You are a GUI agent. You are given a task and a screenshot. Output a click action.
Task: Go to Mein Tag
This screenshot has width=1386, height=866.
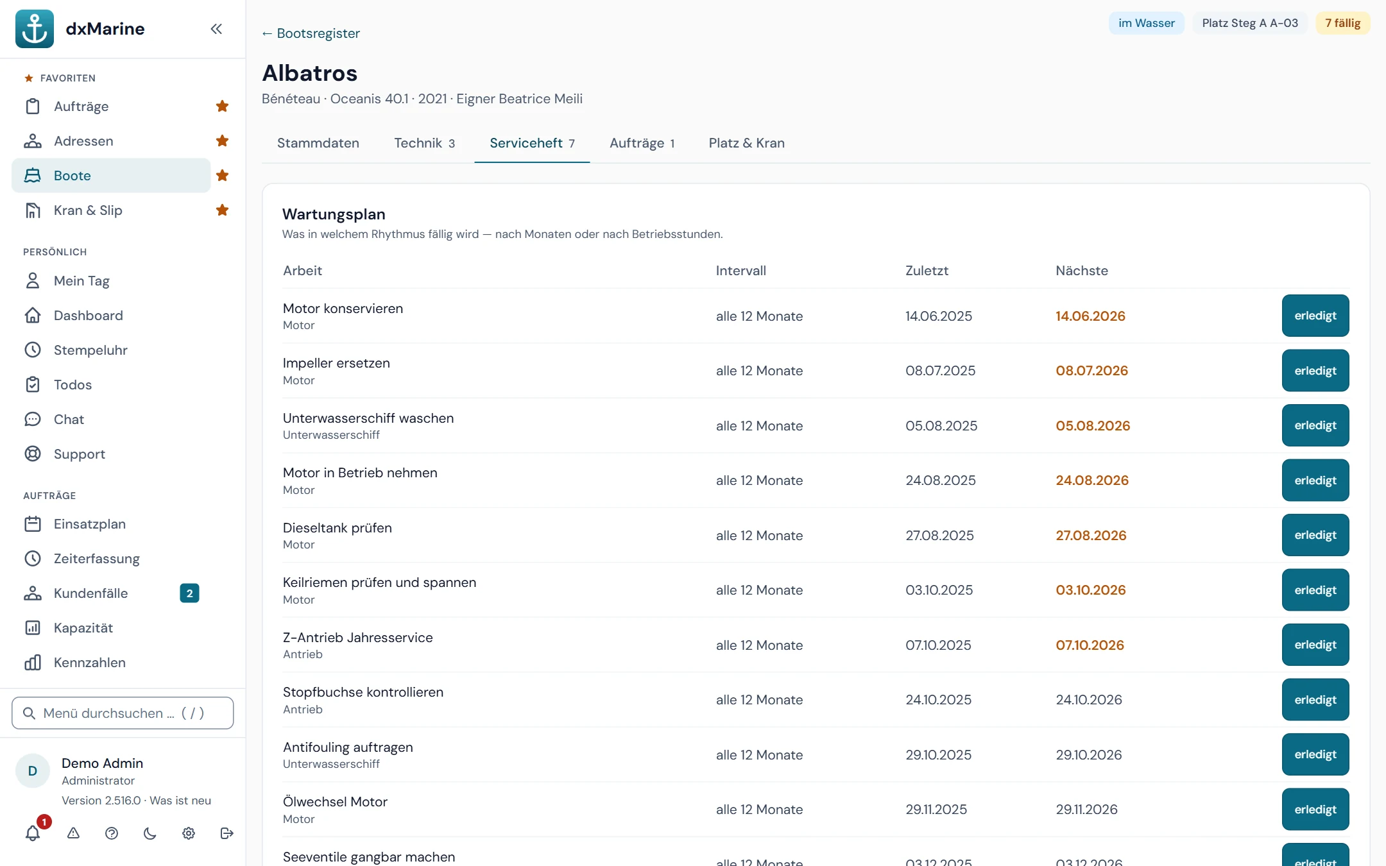111,281
